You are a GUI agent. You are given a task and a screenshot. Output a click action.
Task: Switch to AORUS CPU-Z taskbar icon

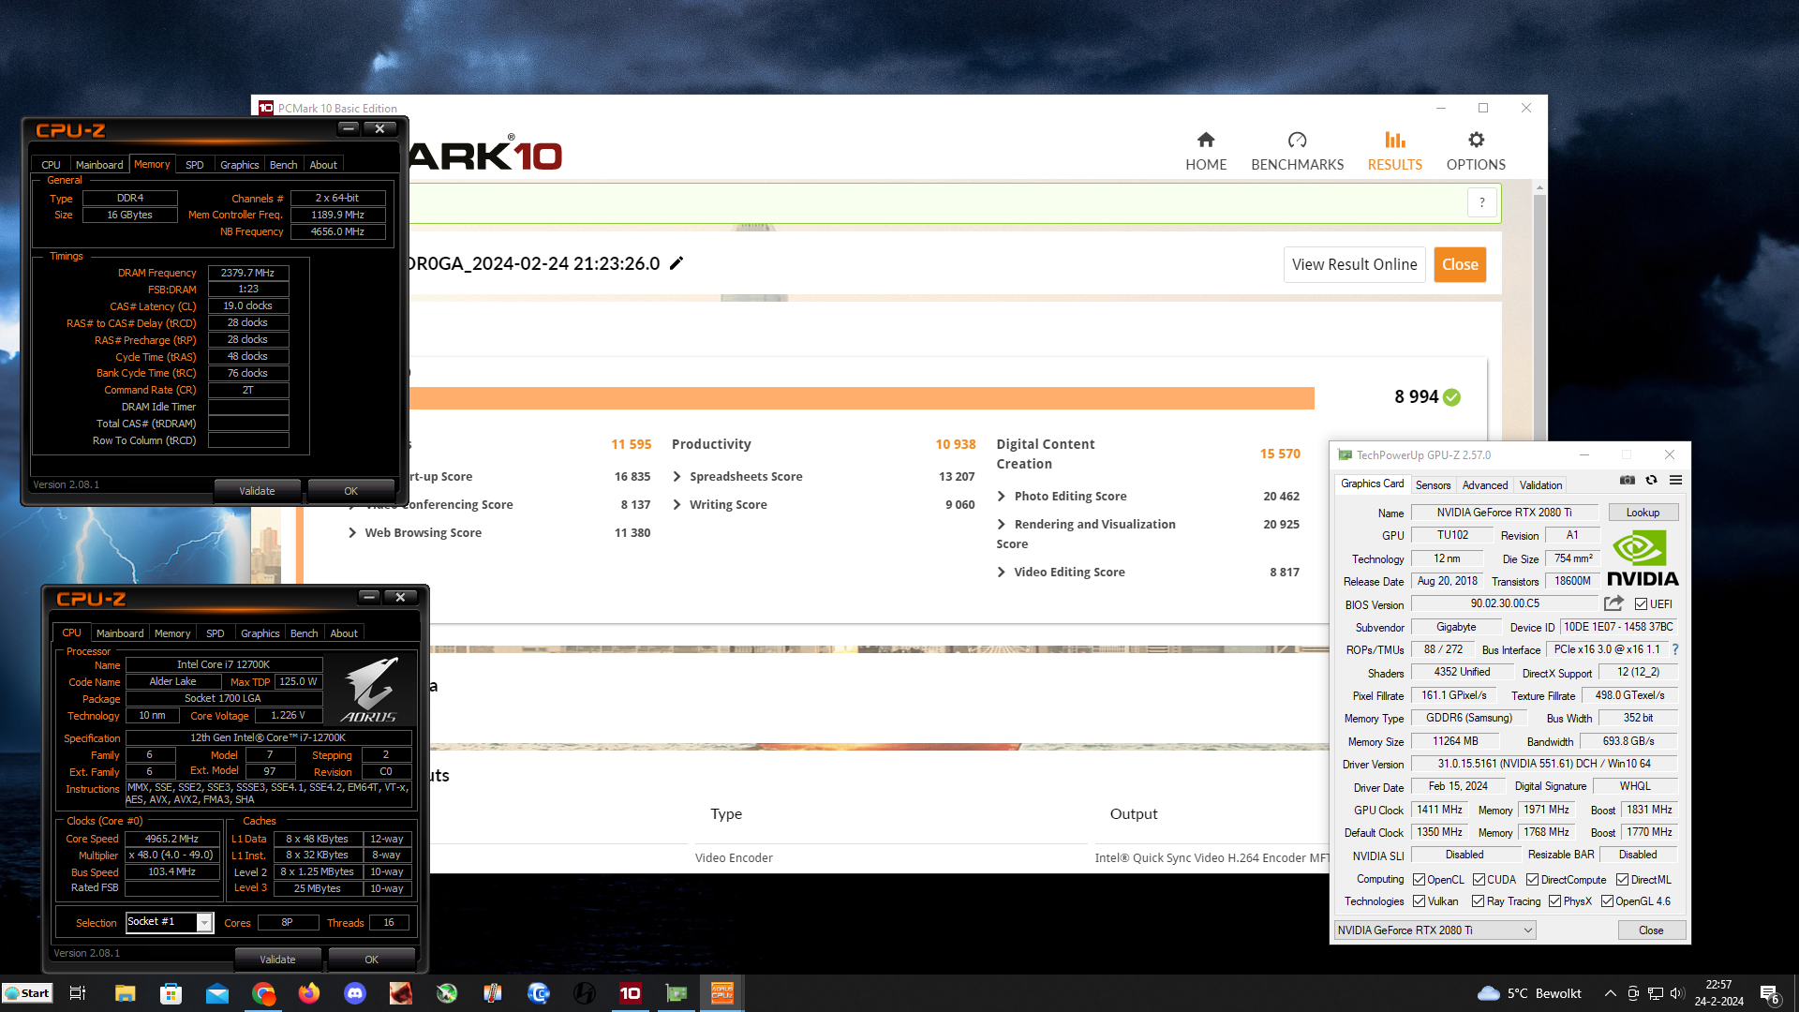coord(721,993)
